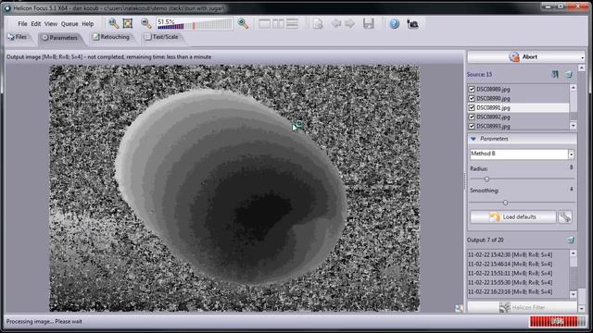Click right panel scroll-down arrow
593x333 pixels.
click(582, 308)
